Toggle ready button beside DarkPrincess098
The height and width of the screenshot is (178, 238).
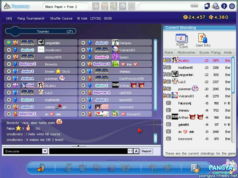point(83,78)
